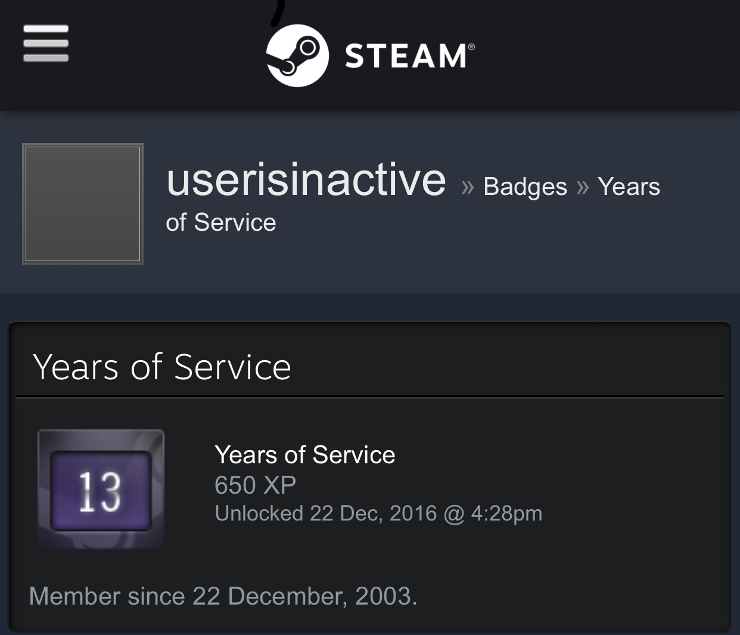Click the 13 Years of Service badge icon
This screenshot has width=740, height=635.
[x=101, y=488]
